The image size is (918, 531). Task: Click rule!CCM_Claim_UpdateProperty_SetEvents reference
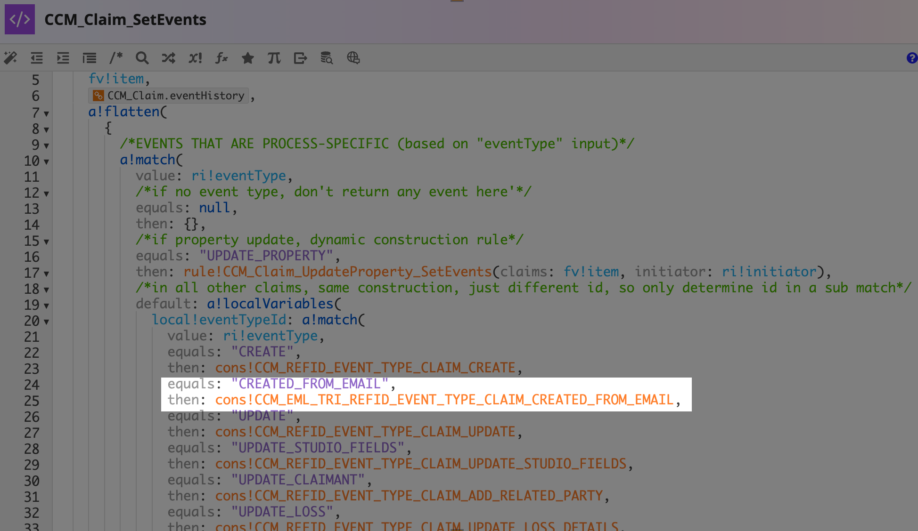click(x=337, y=272)
